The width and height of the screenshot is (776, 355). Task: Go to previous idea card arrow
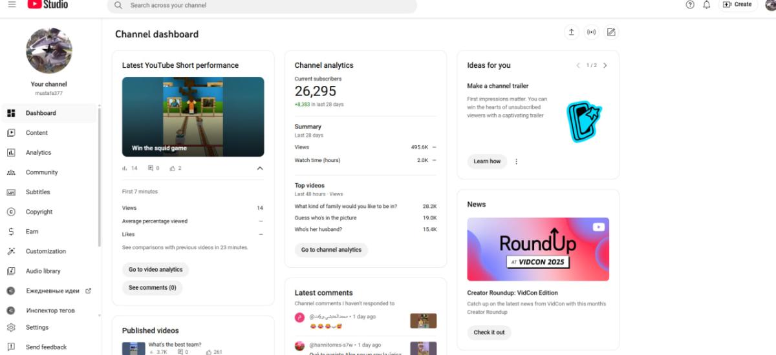click(x=579, y=65)
